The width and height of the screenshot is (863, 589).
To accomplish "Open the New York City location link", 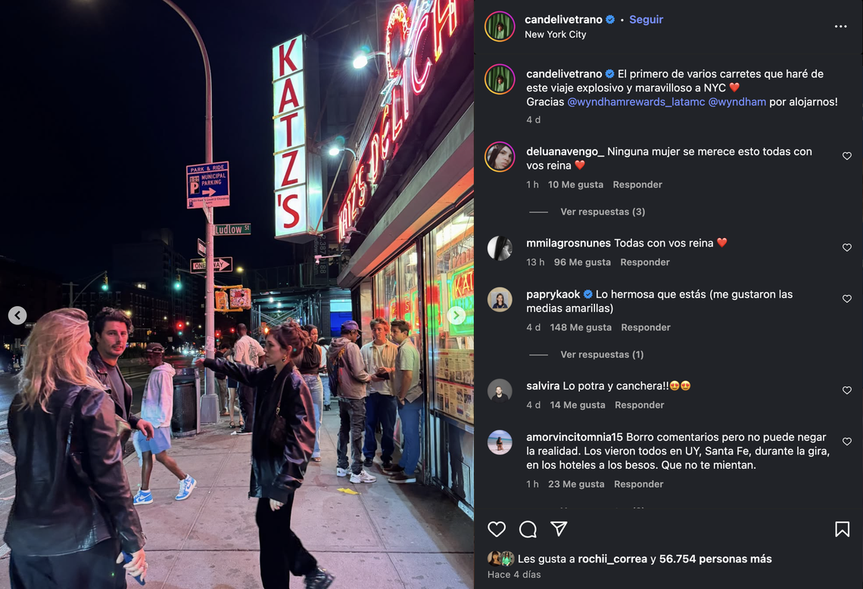I will [556, 35].
